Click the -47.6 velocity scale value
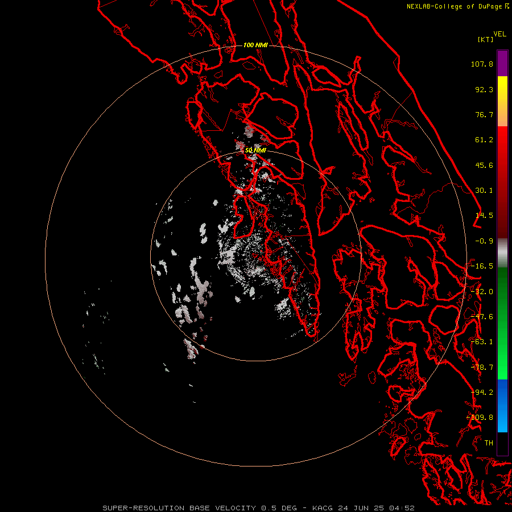The height and width of the screenshot is (512, 512). pos(482,317)
